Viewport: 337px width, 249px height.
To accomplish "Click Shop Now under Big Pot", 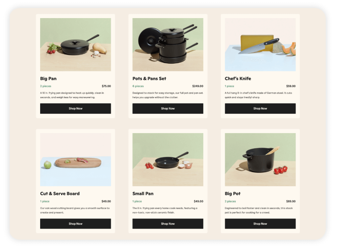I will [260, 224].
